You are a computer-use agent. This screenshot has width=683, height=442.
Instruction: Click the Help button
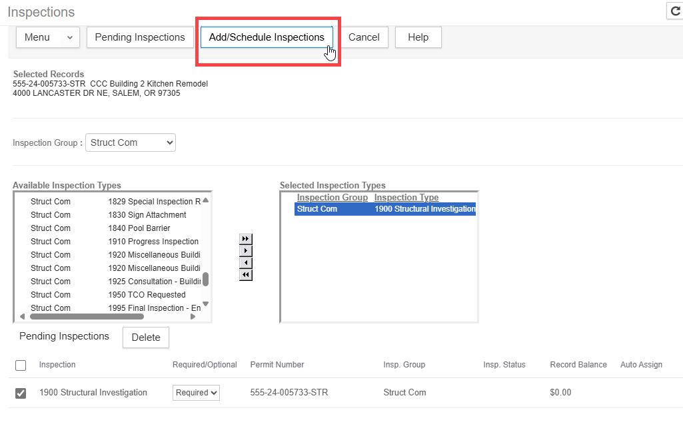coord(418,37)
